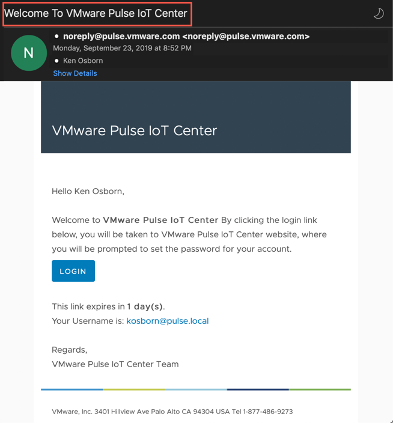The width and height of the screenshot is (393, 423).
Task: Click the dark navy segment of the footer divider
Action: point(257,389)
